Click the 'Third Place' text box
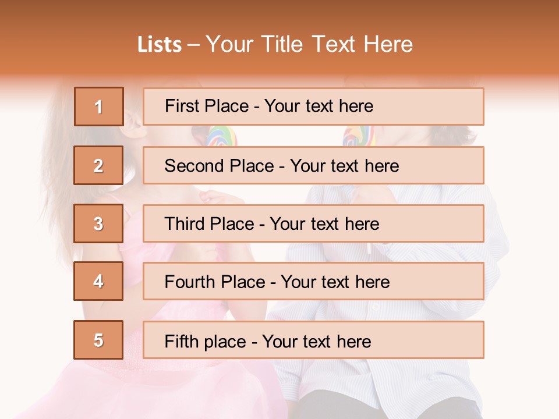 313,223
